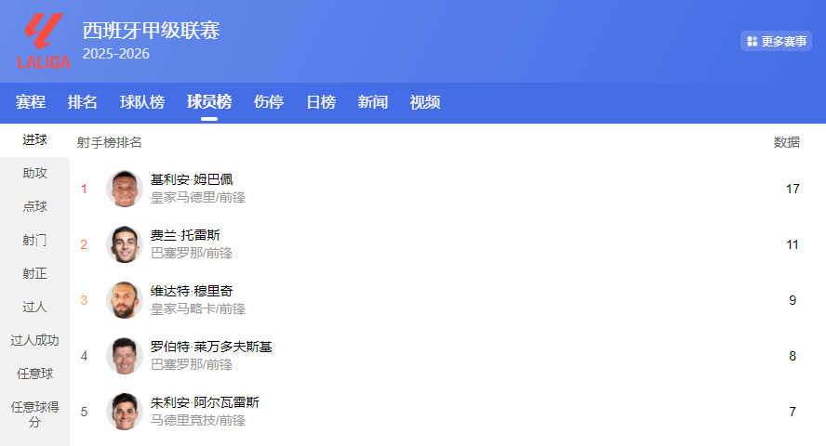The image size is (826, 446).
Task: Click 巴塞罗那/前锋 under 费兰·托雷斯
Action: coord(192,254)
